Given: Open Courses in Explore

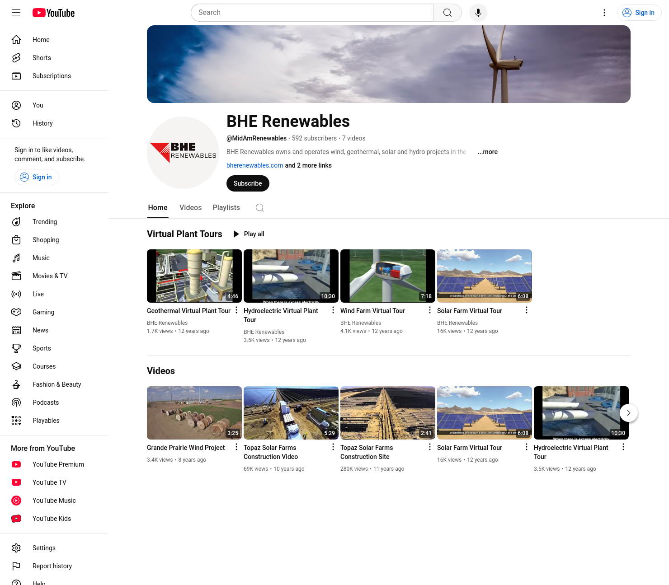Looking at the screenshot, I should [54, 366].
